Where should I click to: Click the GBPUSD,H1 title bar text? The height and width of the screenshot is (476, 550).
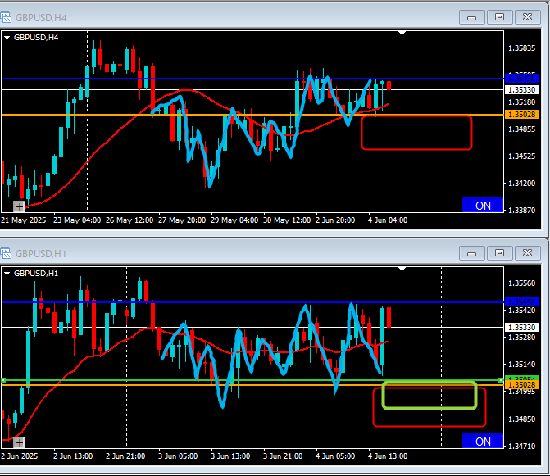(41, 253)
